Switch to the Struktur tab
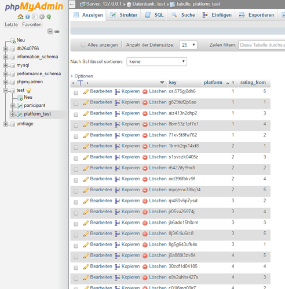The width and height of the screenshot is (285, 289). 124,15
